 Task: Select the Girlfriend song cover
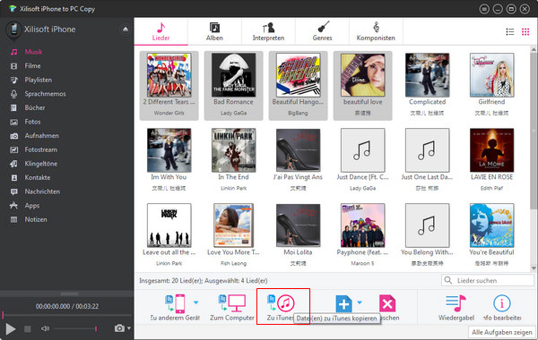click(491, 75)
